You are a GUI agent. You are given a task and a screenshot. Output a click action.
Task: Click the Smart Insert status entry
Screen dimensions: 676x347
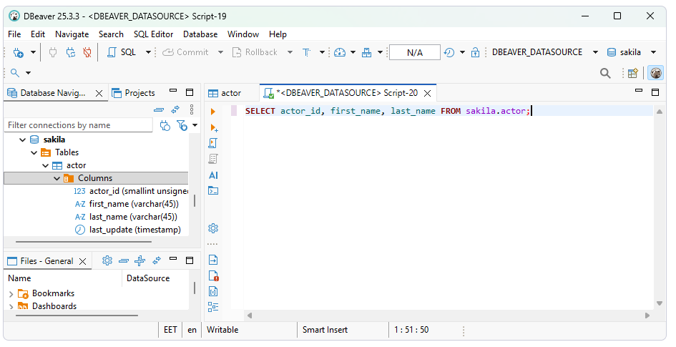(325, 331)
